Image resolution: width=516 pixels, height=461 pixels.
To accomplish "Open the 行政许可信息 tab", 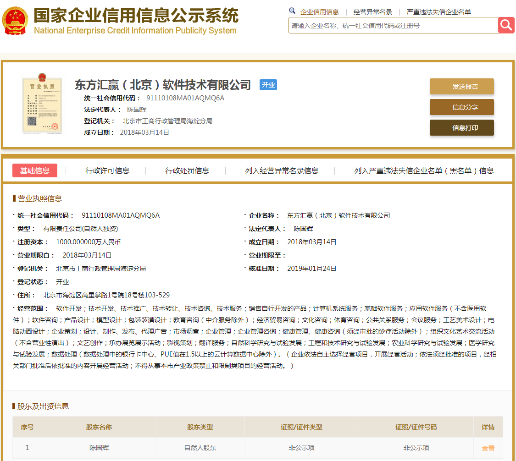I will 107,170.
